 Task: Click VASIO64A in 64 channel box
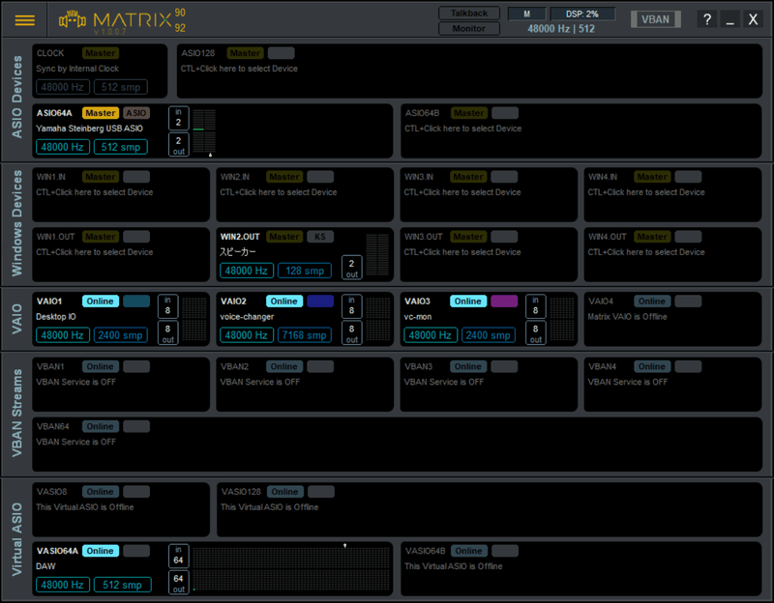tap(178, 556)
